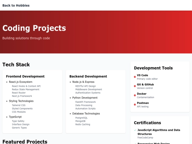Select the Interface Design entry
Viewport: 192px width, 144px height.
tap(21, 124)
